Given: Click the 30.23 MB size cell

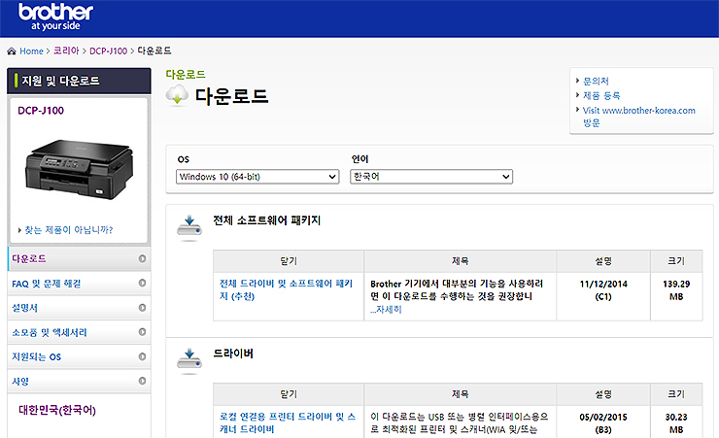Looking at the screenshot, I should point(676,423).
